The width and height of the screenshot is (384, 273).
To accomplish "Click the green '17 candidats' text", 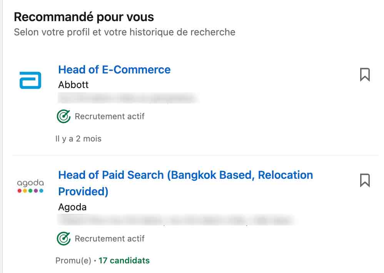I will pyautogui.click(x=124, y=261).
